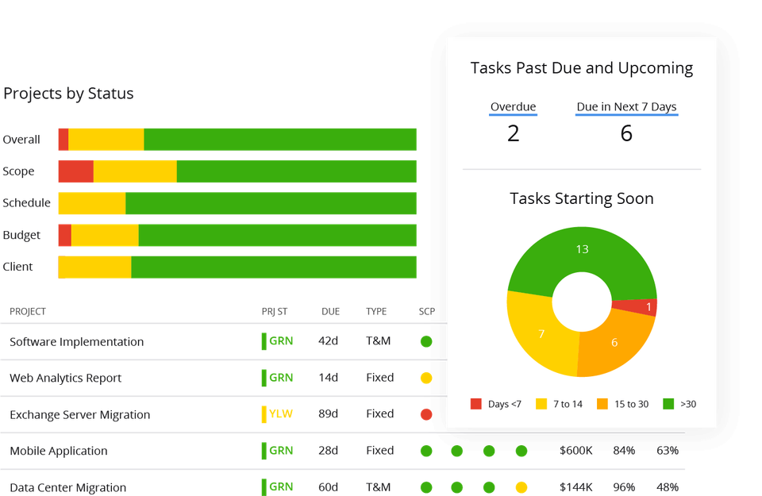Sort the table by PROJECT column header
The width and height of the screenshot is (762, 496).
point(29,312)
